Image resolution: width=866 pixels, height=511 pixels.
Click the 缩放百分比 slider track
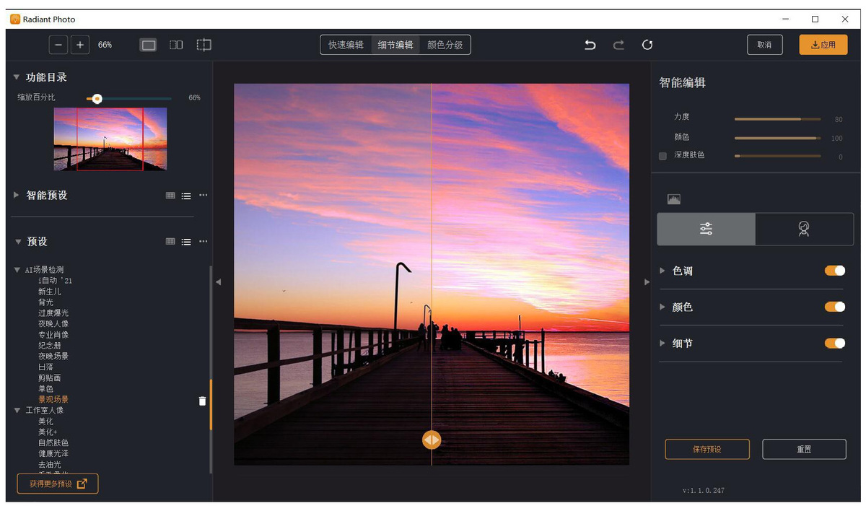129,99
